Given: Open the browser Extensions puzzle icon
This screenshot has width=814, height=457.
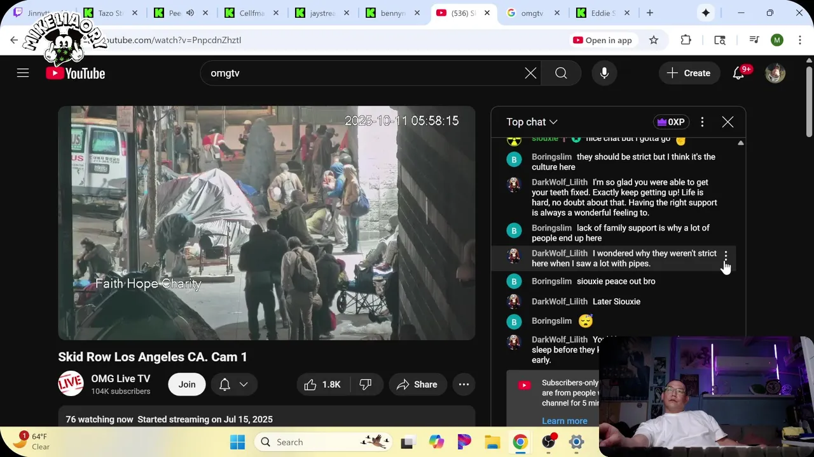Looking at the screenshot, I should tap(686, 40).
